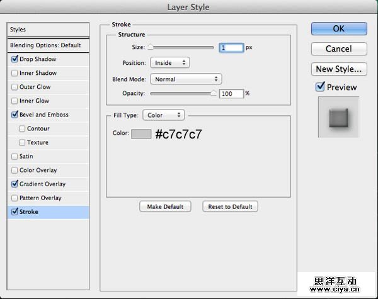This screenshot has height=299, width=378.
Task: Click the stroke Color swatch
Action: [x=141, y=133]
